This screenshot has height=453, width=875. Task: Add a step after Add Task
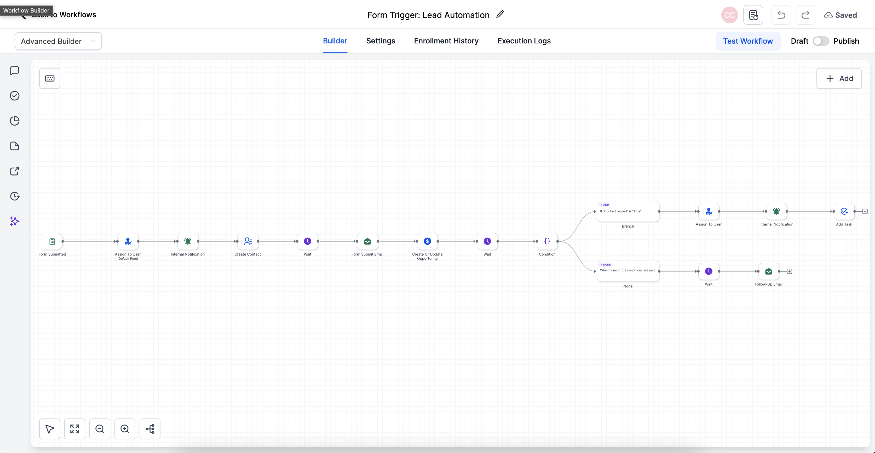(865, 211)
